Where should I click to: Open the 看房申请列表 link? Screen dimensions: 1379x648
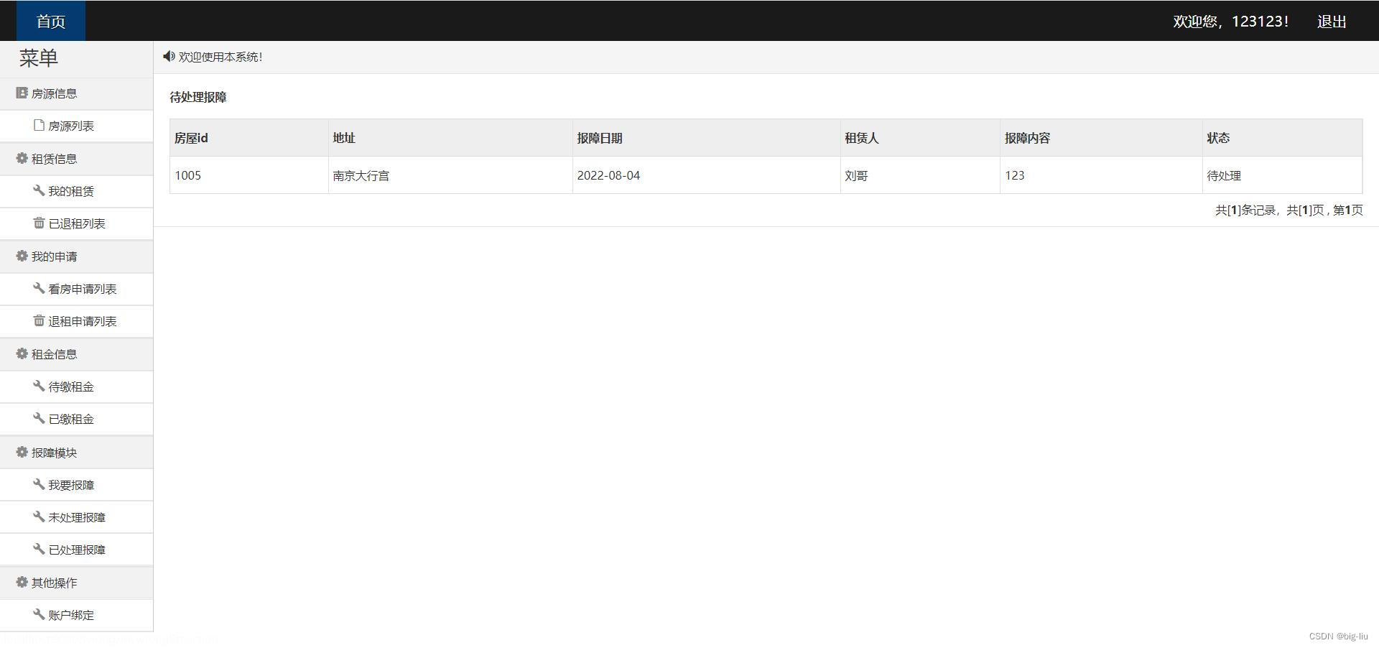click(82, 289)
